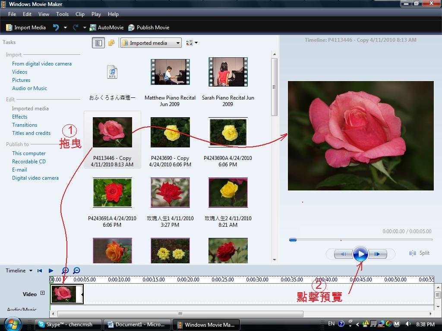Image resolution: width=442 pixels, height=331 pixels.
Task: Select the rose clip on the timeline
Action: click(67, 294)
